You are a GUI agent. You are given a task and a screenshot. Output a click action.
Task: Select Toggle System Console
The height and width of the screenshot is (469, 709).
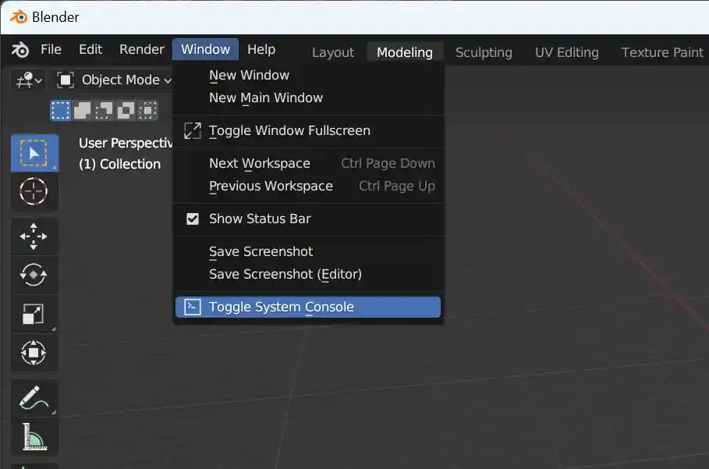pyautogui.click(x=307, y=307)
